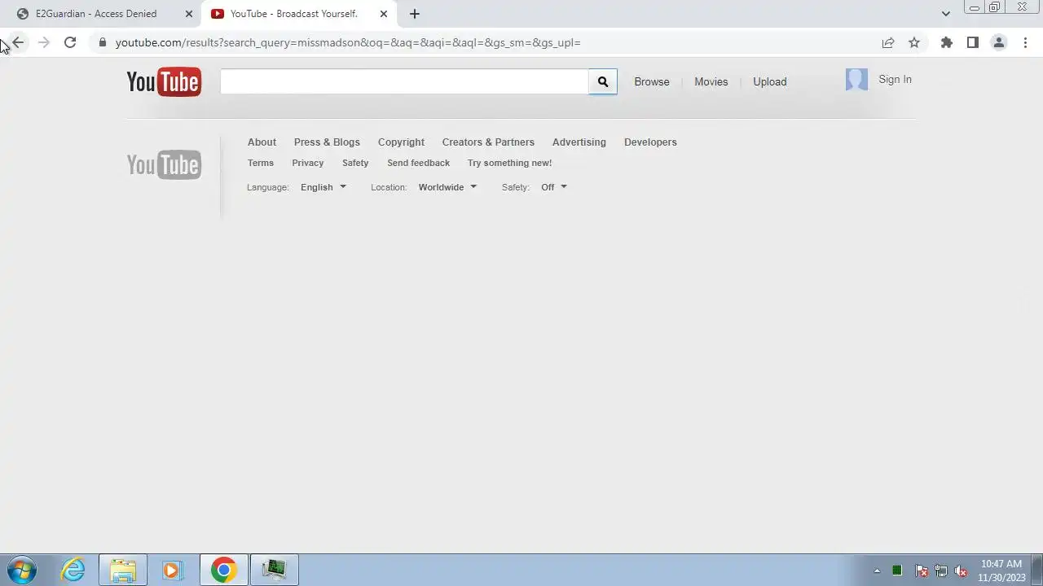Go back with the browser back arrow
The width and height of the screenshot is (1043, 586).
[18, 42]
